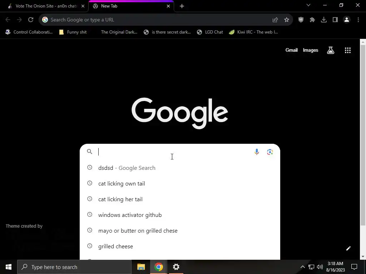Open Chrome three-dot menu
This screenshot has height=274, width=366.
(358, 20)
